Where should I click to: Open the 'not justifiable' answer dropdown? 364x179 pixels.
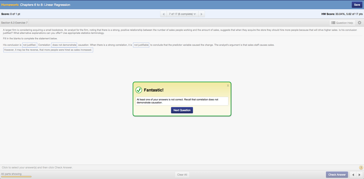[x=141, y=45]
